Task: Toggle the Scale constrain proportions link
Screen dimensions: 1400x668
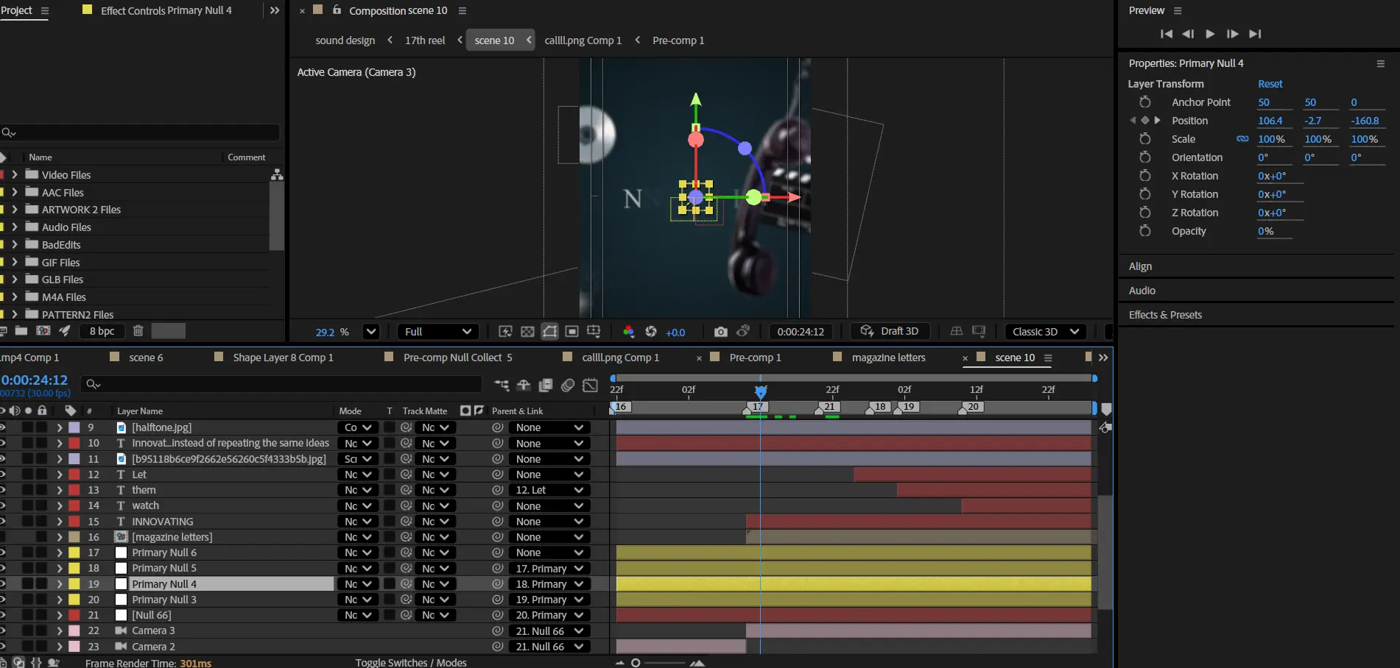Action: pyautogui.click(x=1242, y=139)
